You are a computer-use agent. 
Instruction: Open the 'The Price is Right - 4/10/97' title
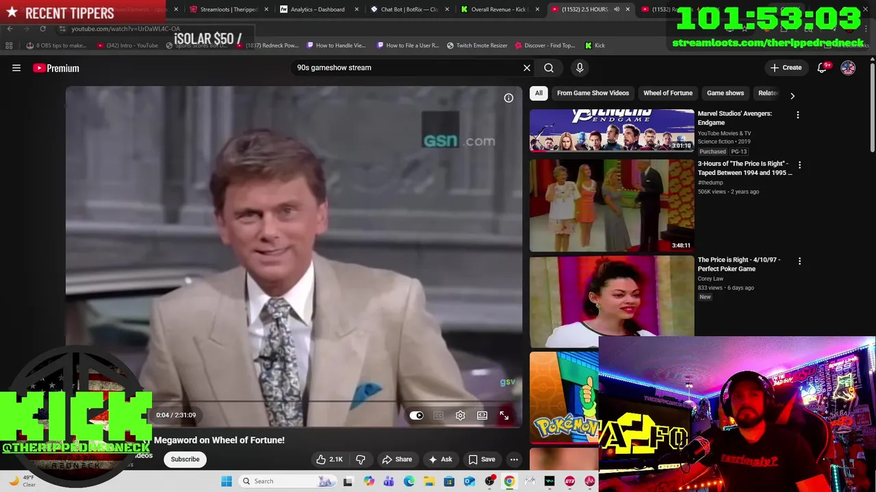(x=739, y=264)
